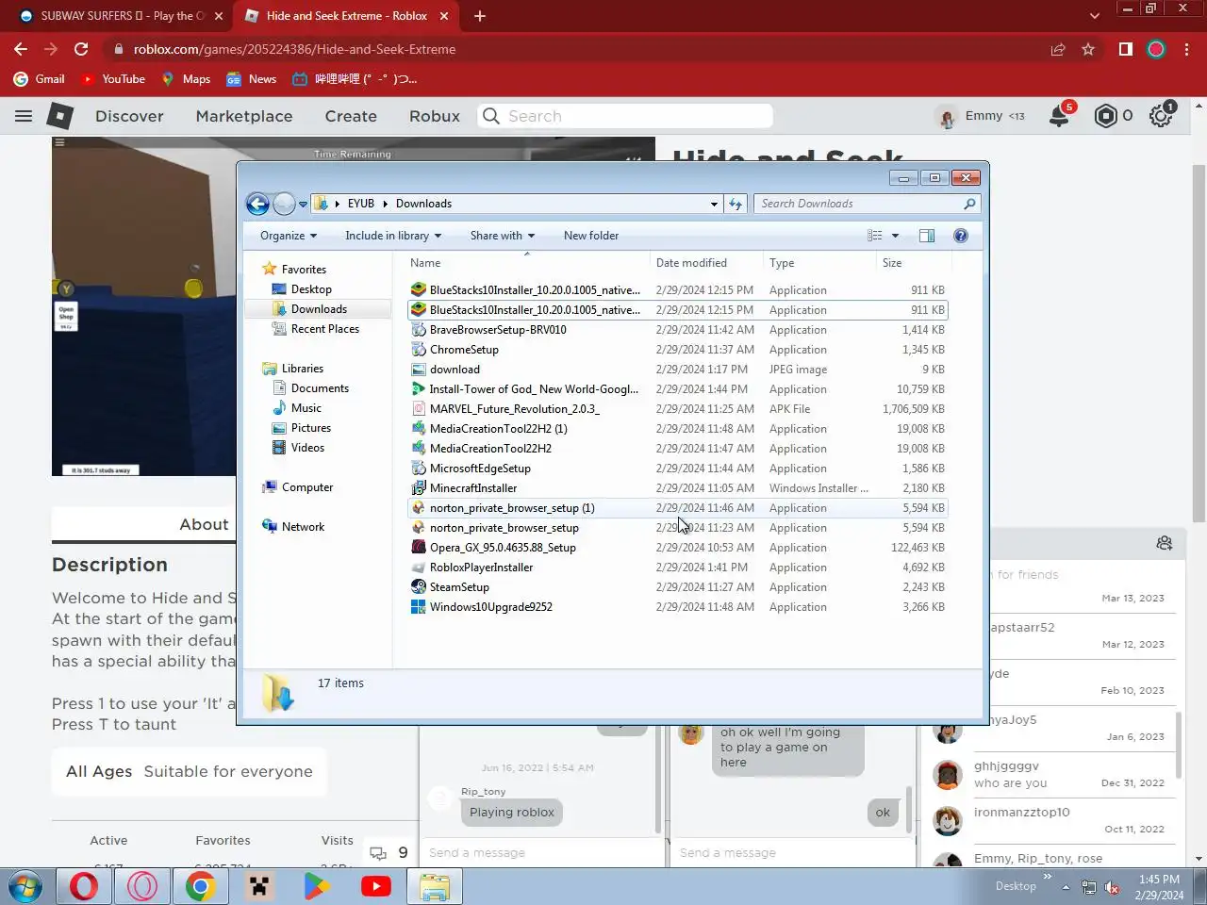
Task: Toggle the Explorer preview pane button
Action: [927, 236]
